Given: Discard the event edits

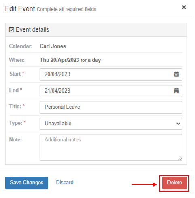Looking at the screenshot, I should point(65,183).
